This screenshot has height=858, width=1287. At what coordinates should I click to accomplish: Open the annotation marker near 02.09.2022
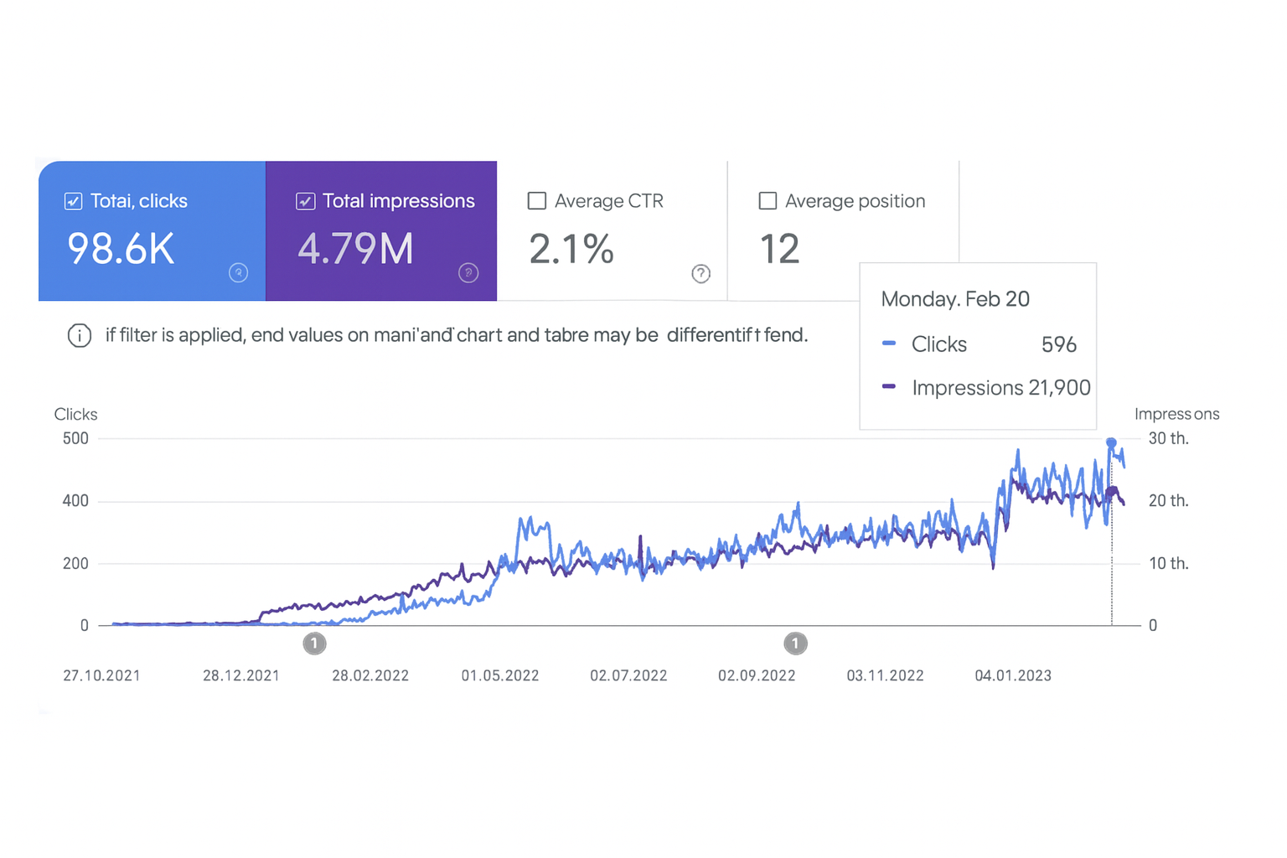point(795,643)
